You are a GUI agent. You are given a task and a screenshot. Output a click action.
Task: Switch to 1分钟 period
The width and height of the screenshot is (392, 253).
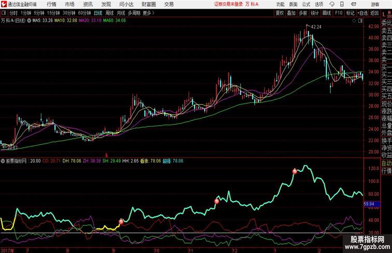click(x=26, y=13)
